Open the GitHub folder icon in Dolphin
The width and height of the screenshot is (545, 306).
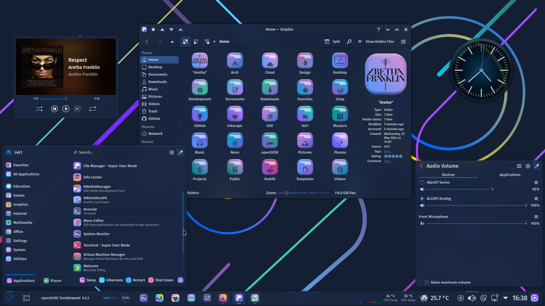(200, 117)
